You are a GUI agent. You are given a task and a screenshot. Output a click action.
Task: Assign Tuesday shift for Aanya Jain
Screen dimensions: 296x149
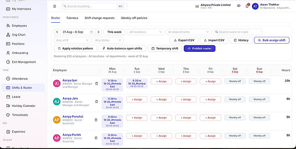point(137,100)
